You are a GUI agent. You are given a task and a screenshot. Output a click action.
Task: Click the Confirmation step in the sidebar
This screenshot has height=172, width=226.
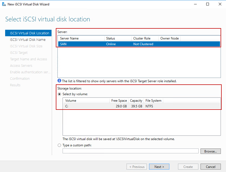click(20, 78)
